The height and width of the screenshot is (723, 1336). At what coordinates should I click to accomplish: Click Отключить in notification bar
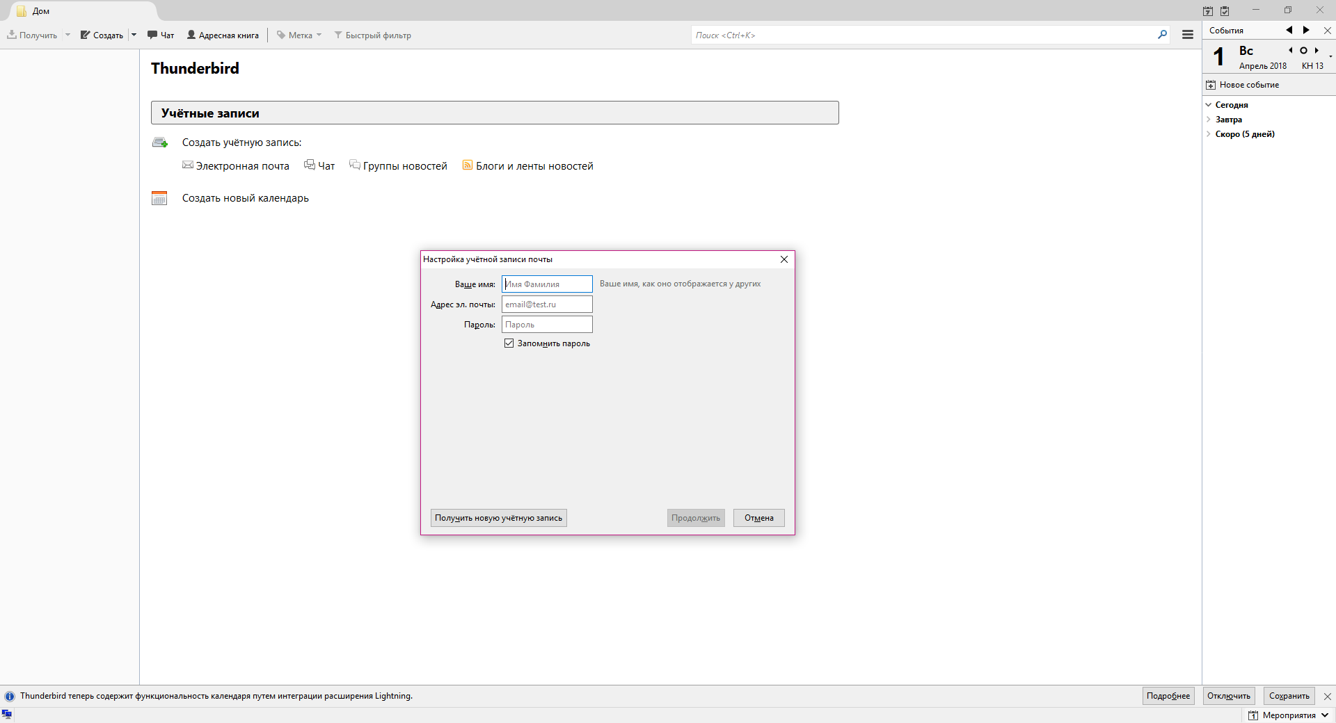click(1229, 696)
